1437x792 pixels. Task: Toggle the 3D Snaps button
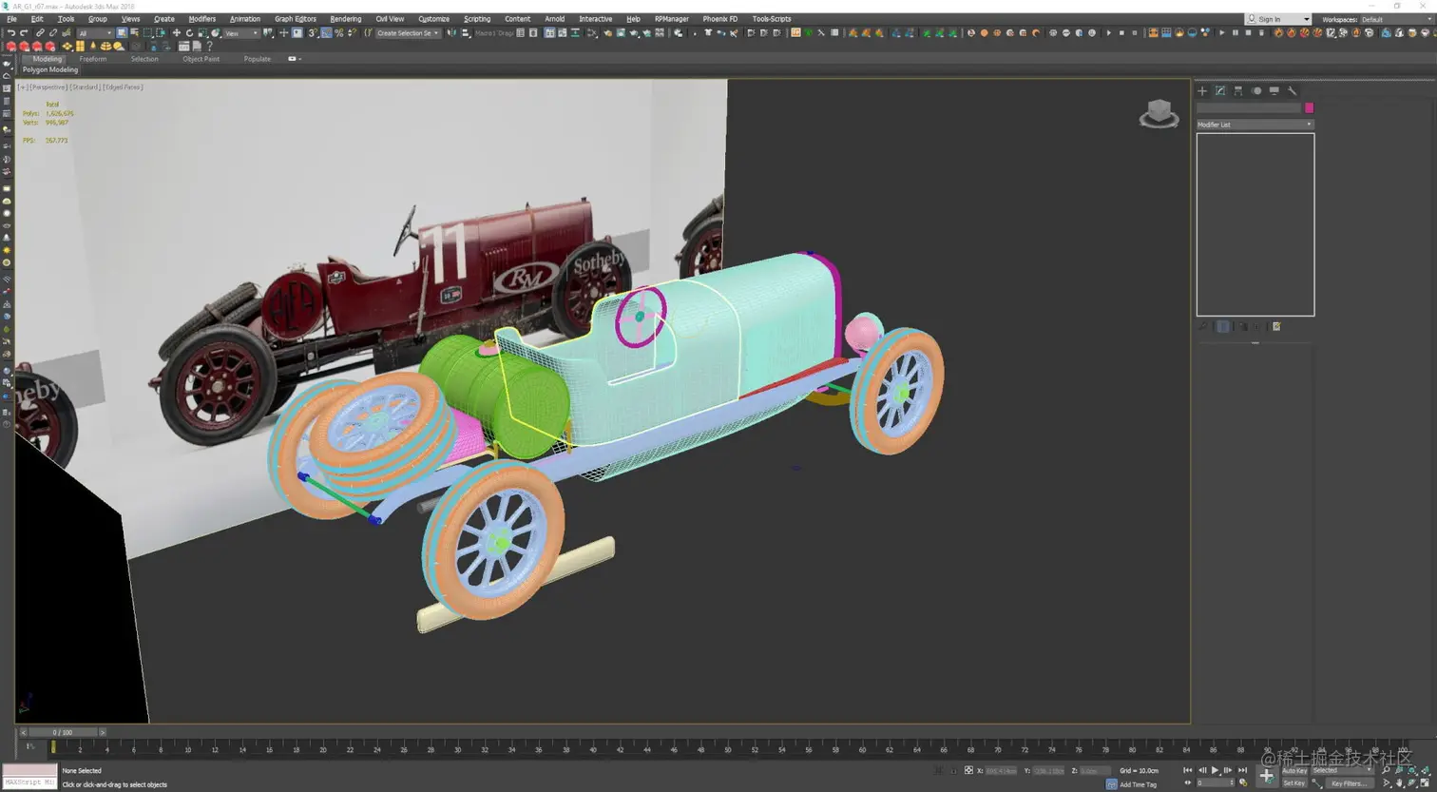pyautogui.click(x=313, y=33)
